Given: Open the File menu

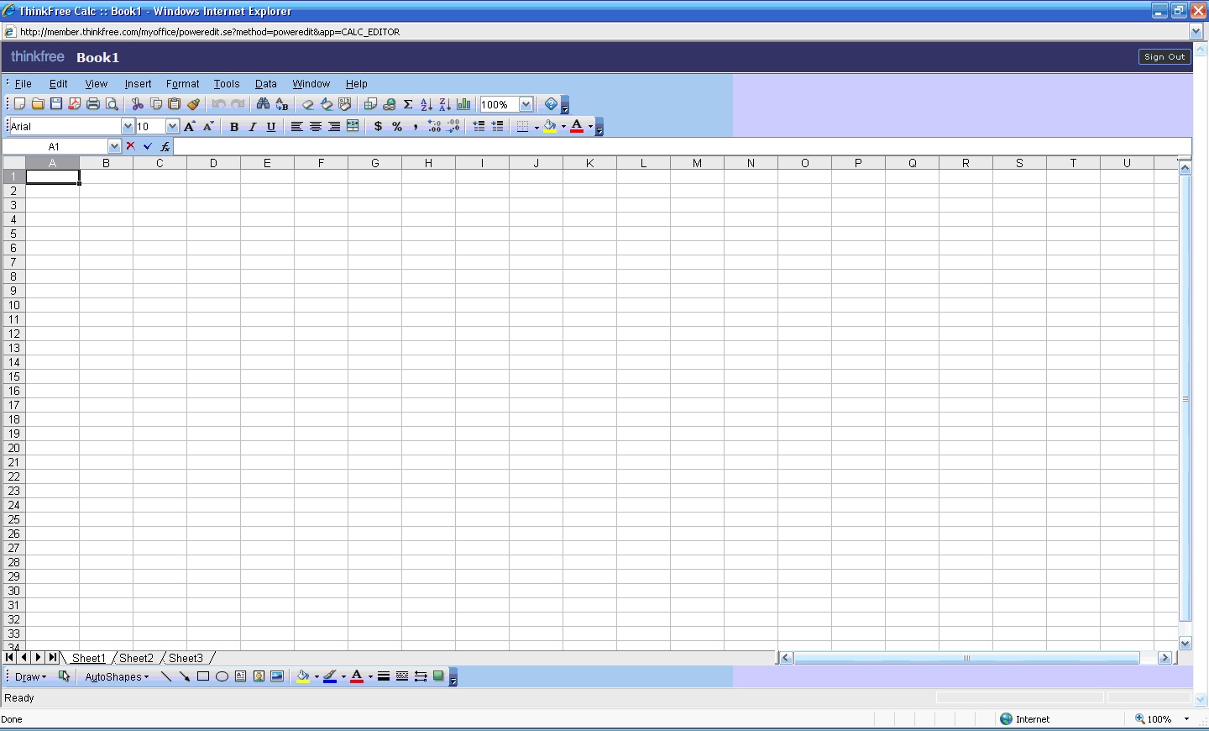Looking at the screenshot, I should pyautogui.click(x=24, y=84).
